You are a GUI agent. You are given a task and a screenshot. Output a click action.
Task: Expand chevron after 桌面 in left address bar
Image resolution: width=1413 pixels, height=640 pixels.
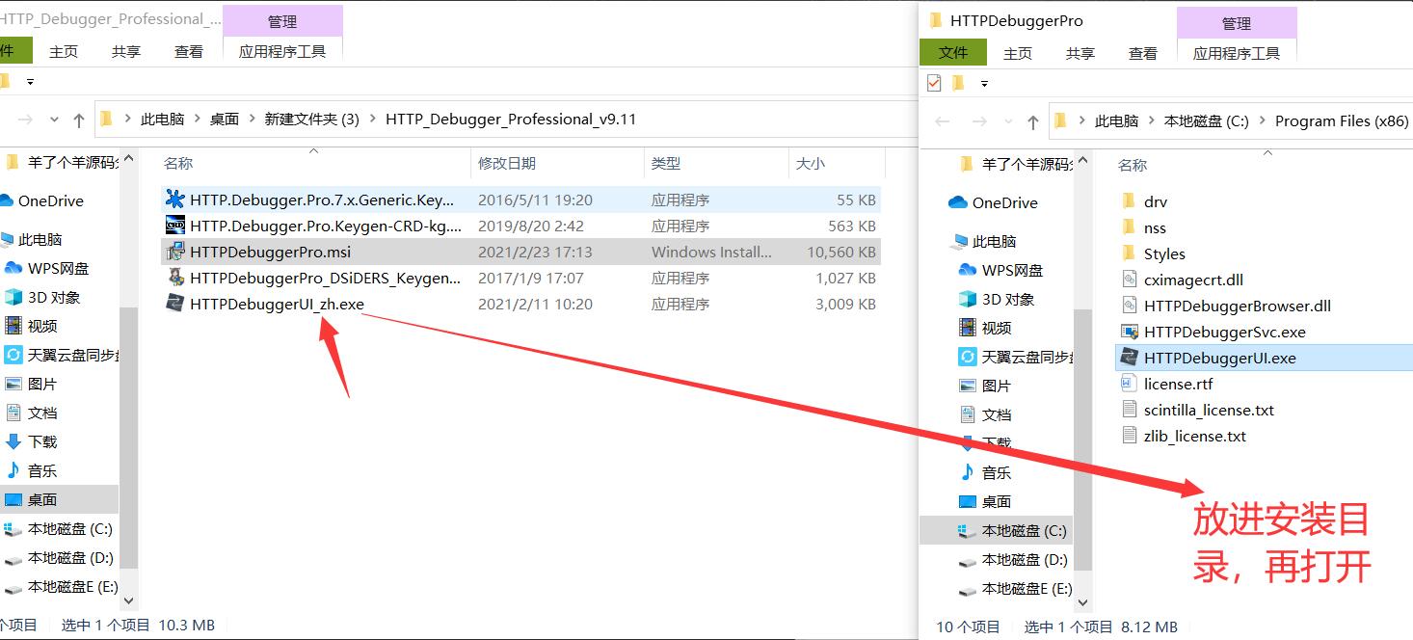(252, 120)
